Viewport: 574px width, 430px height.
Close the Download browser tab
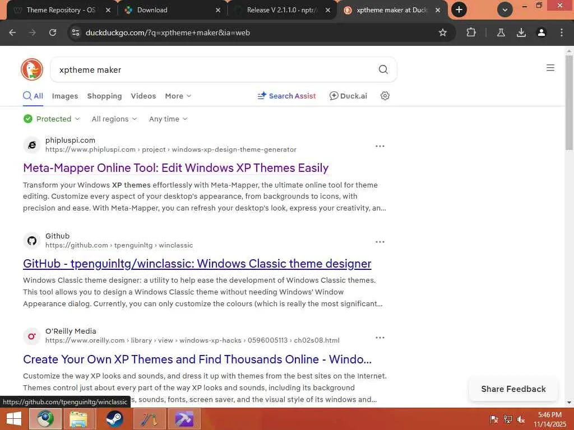(218, 10)
